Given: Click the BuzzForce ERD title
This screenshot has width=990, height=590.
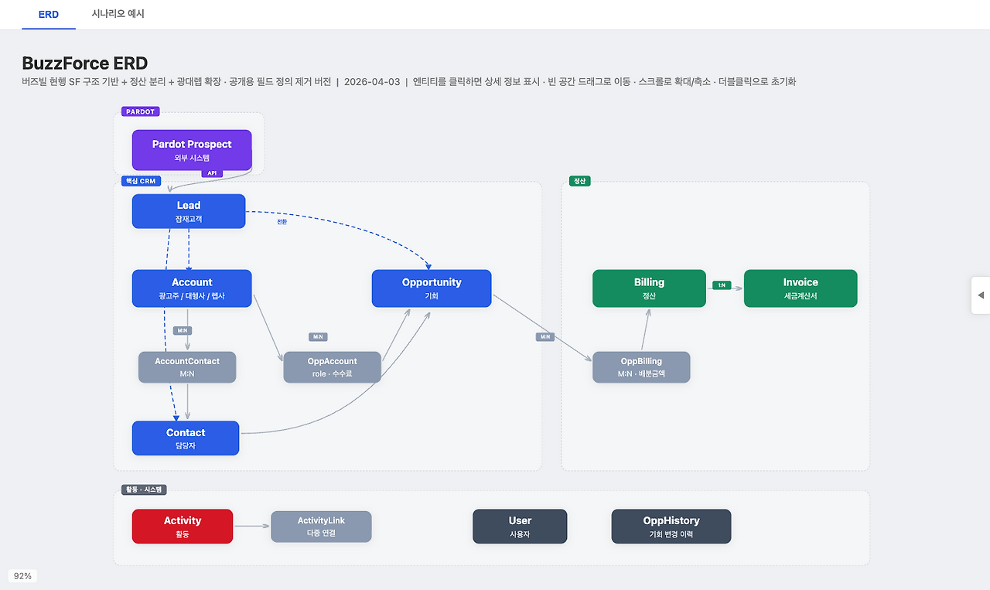Looking at the screenshot, I should click(85, 63).
